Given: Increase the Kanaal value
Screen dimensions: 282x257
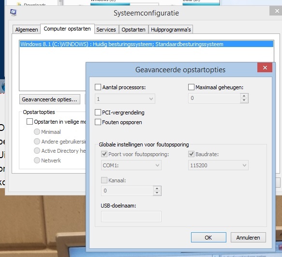Looking at the screenshot, I should 157,189.
